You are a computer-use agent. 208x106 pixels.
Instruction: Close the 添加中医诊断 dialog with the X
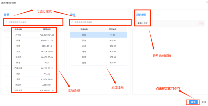point(207,2)
